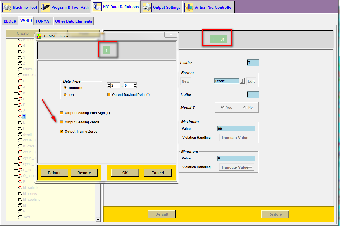Click the H word icon in the tree
Screen dimensions: 340x226
tap(20, 128)
